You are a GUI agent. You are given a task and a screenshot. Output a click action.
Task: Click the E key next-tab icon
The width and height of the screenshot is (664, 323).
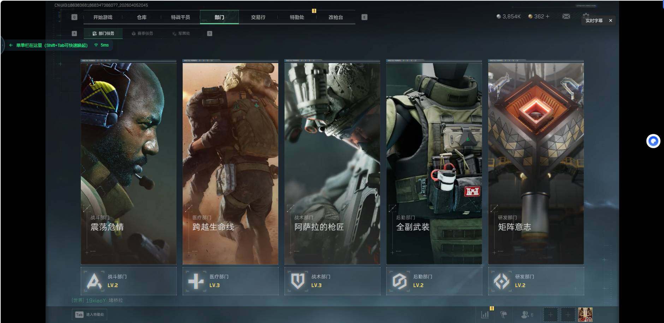click(364, 17)
